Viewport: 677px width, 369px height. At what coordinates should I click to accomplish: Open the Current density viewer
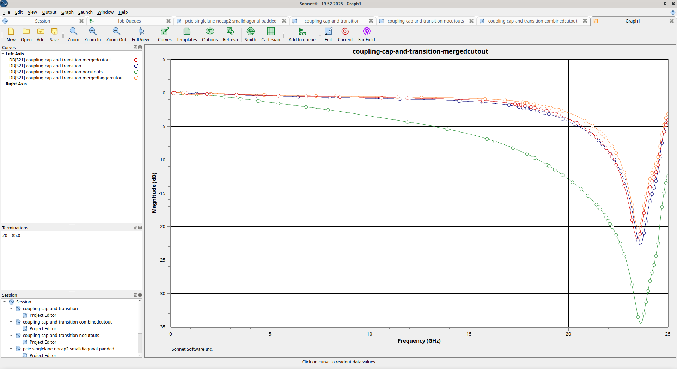(x=345, y=35)
